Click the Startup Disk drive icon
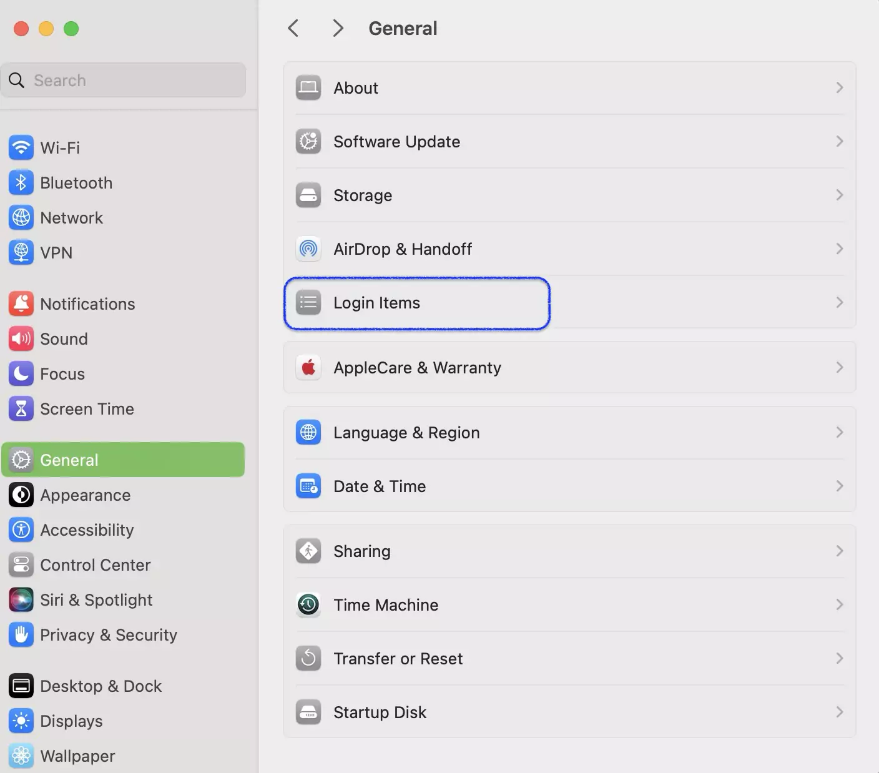This screenshot has width=879, height=773. coord(308,712)
